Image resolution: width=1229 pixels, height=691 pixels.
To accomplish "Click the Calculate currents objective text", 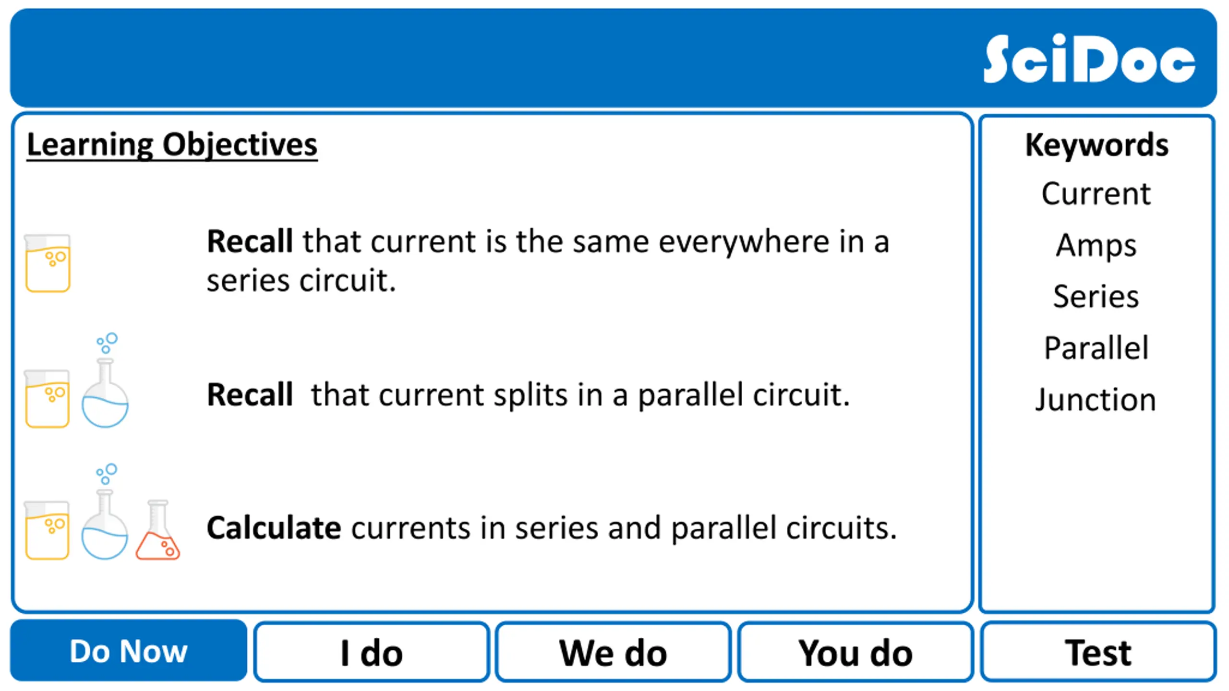I will click(x=551, y=528).
